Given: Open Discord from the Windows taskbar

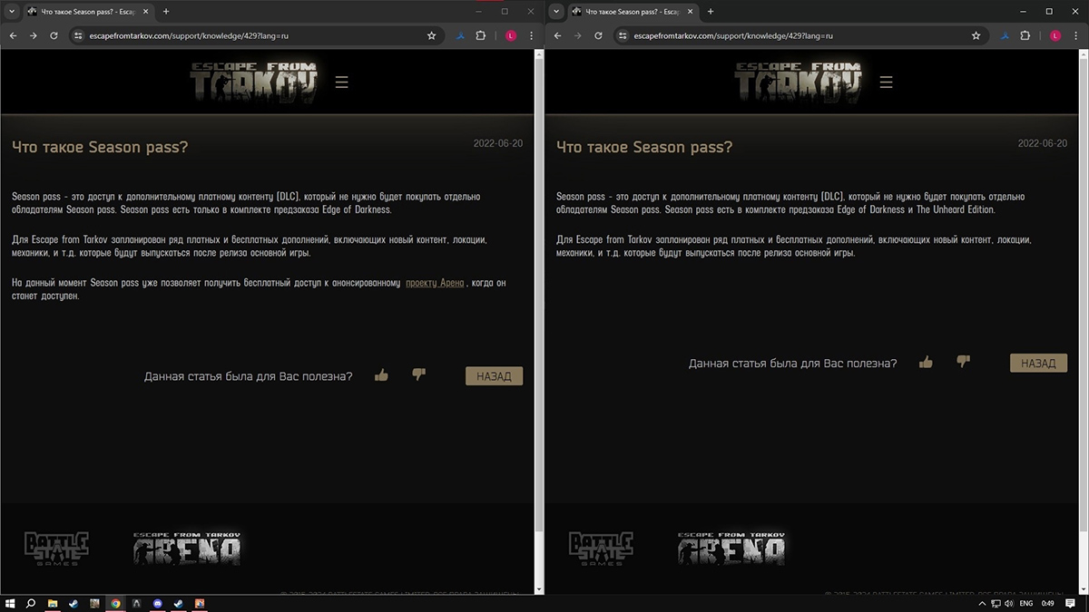Looking at the screenshot, I should click(157, 603).
